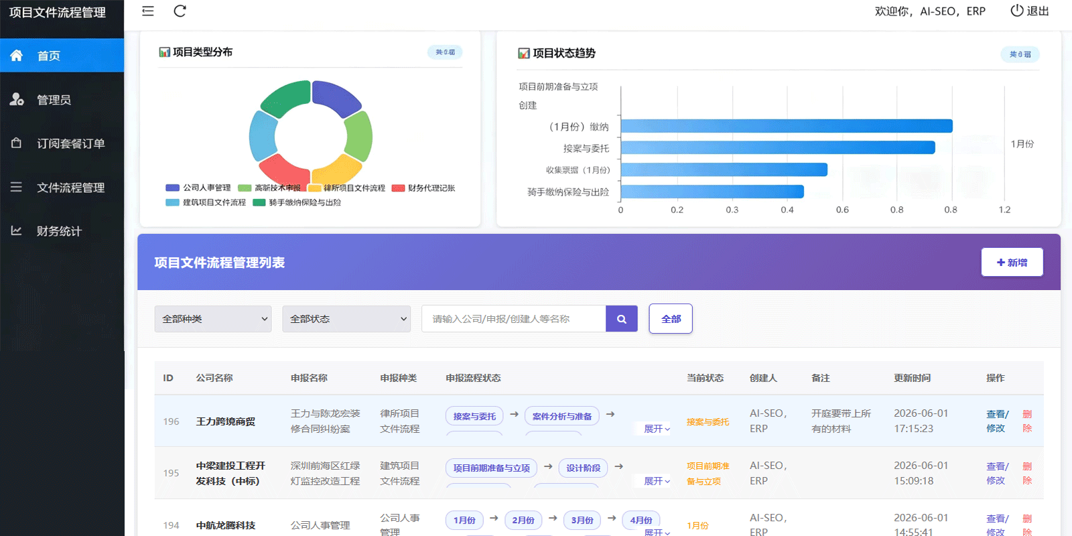Image resolution: width=1072 pixels, height=536 pixels.
Task: Click the 接案与委托 bar in trend chart
Action: [778, 147]
